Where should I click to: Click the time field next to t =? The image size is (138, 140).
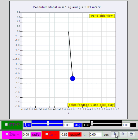[x=96, y=134]
